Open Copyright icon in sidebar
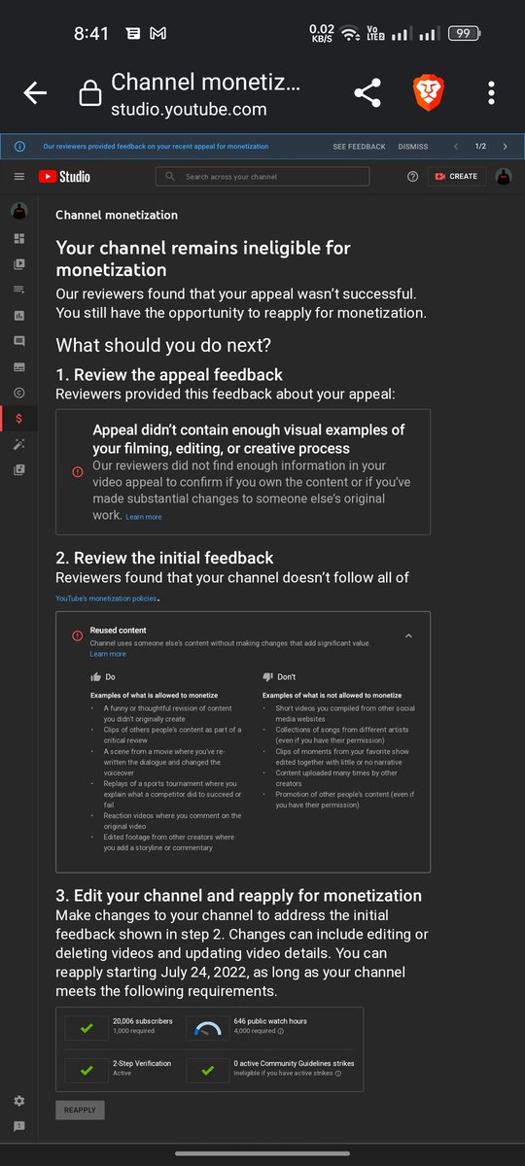 (x=19, y=393)
